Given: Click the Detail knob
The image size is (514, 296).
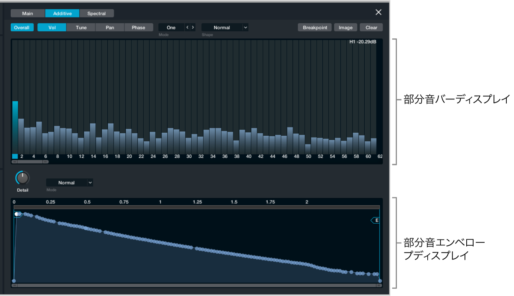Looking at the screenshot, I should [23, 178].
